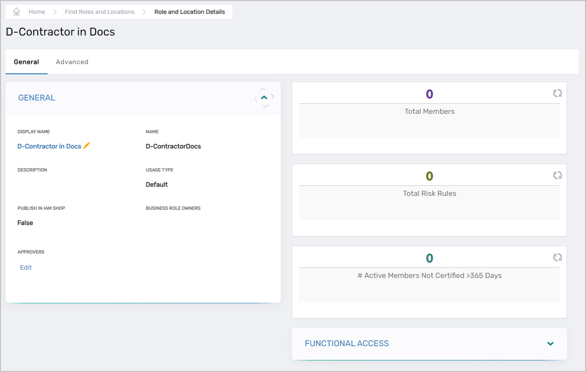The height and width of the screenshot is (372, 586).
Task: Click the Total Risk Rules count number
Action: (x=429, y=176)
